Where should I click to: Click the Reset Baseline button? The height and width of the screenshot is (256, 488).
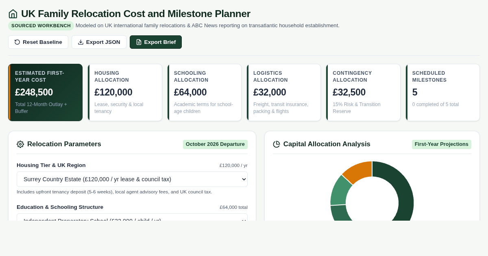click(38, 42)
